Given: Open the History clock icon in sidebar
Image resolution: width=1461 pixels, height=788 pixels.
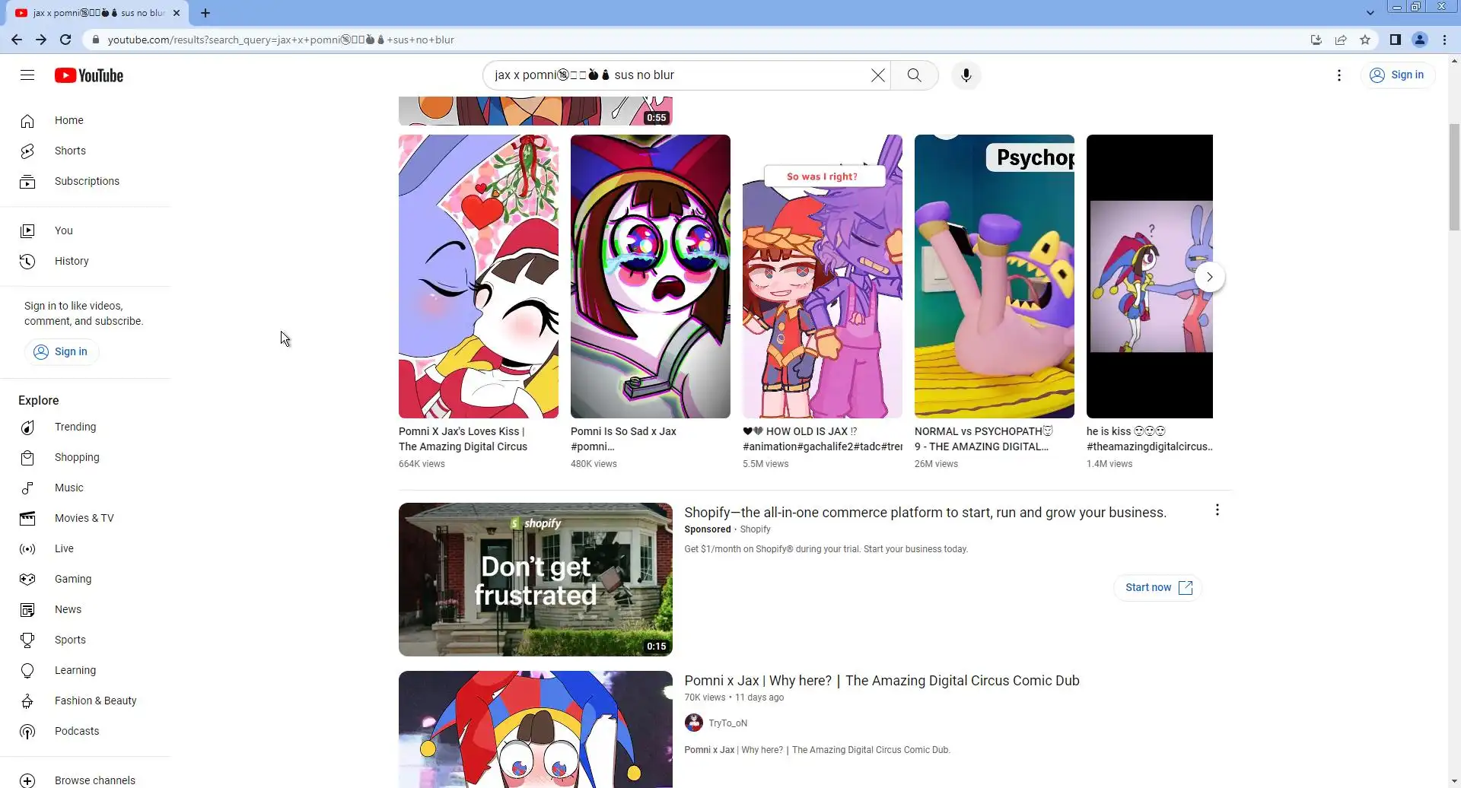Looking at the screenshot, I should click(x=27, y=262).
